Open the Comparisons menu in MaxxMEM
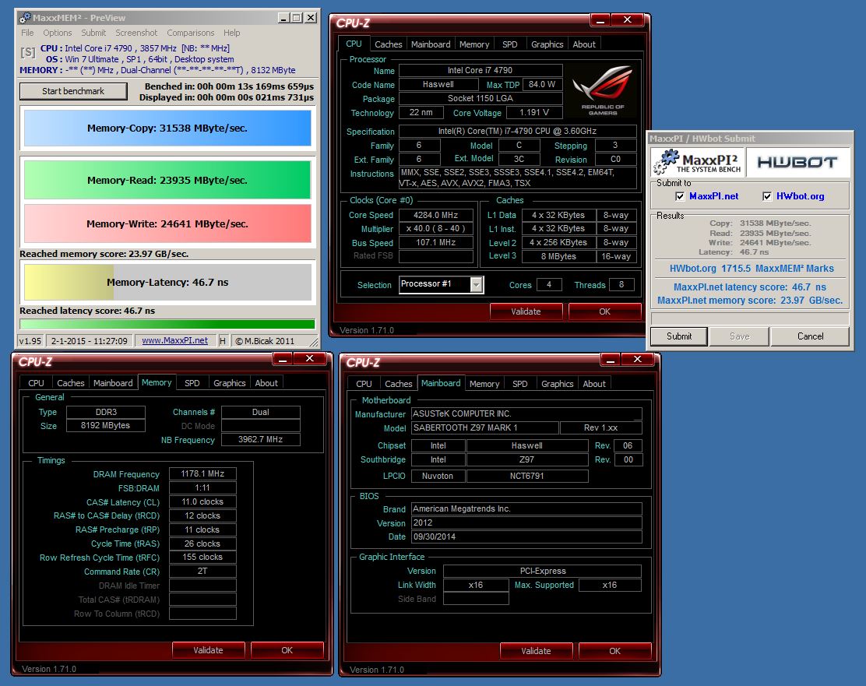 coord(191,33)
